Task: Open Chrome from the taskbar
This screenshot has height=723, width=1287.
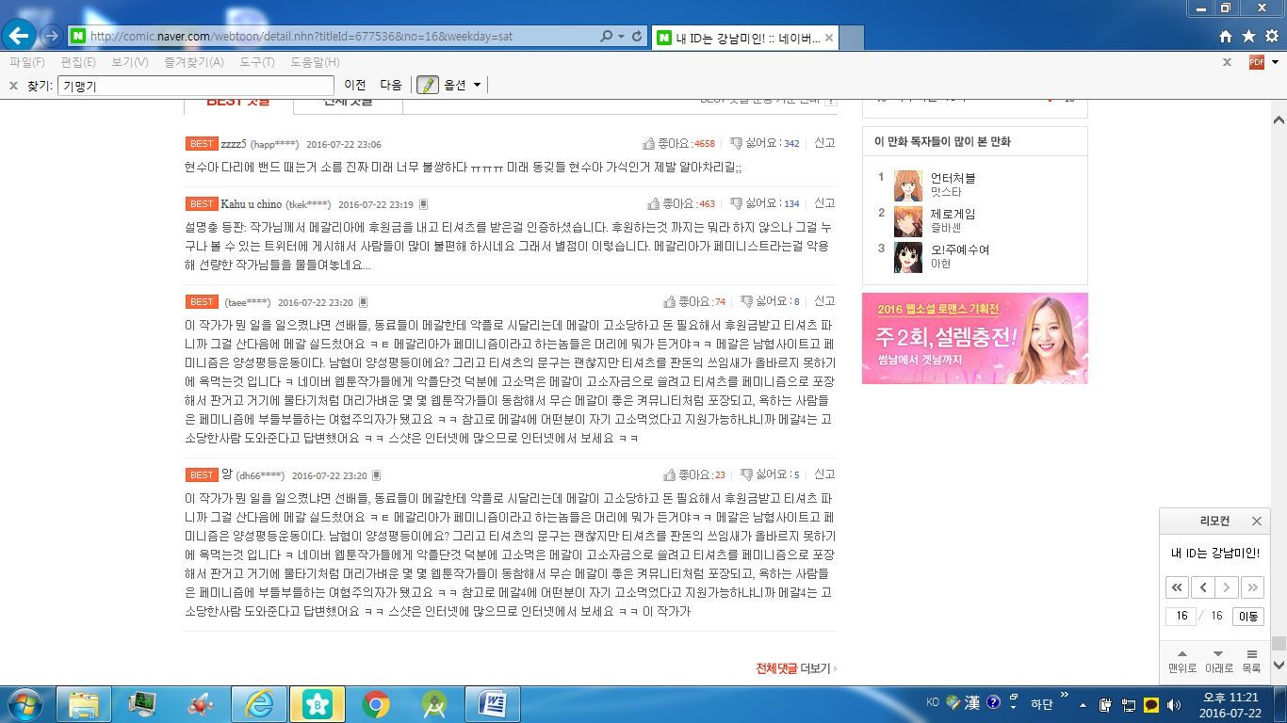Action: click(376, 704)
